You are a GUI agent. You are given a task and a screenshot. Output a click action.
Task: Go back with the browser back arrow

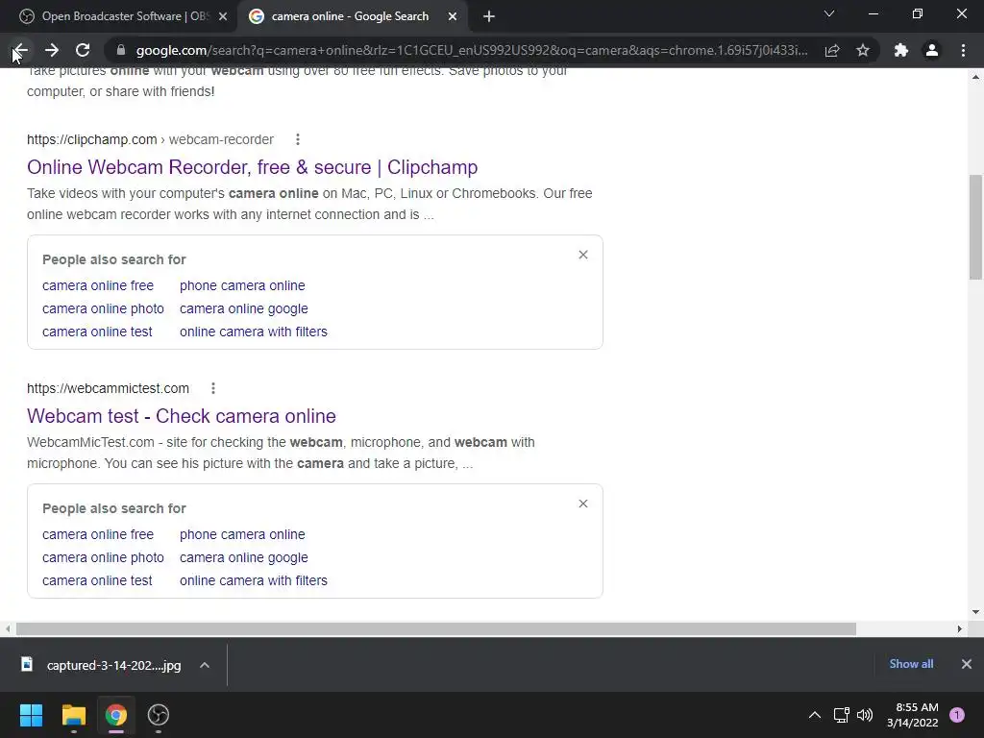20,50
